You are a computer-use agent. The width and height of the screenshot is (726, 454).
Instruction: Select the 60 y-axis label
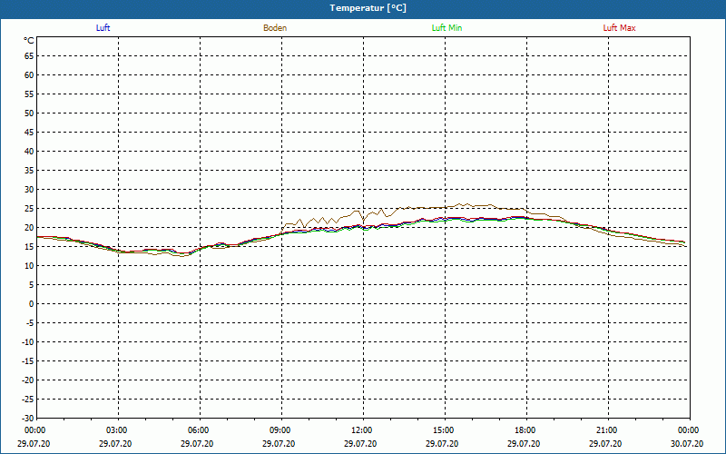(29, 75)
